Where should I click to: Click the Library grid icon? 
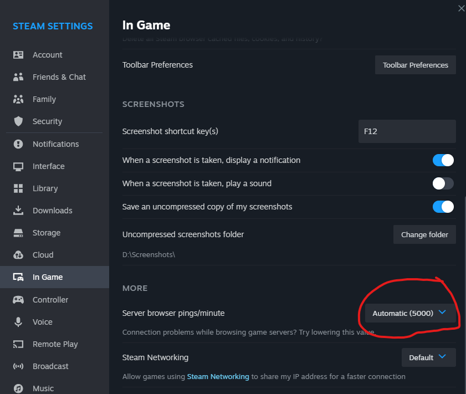click(18, 188)
